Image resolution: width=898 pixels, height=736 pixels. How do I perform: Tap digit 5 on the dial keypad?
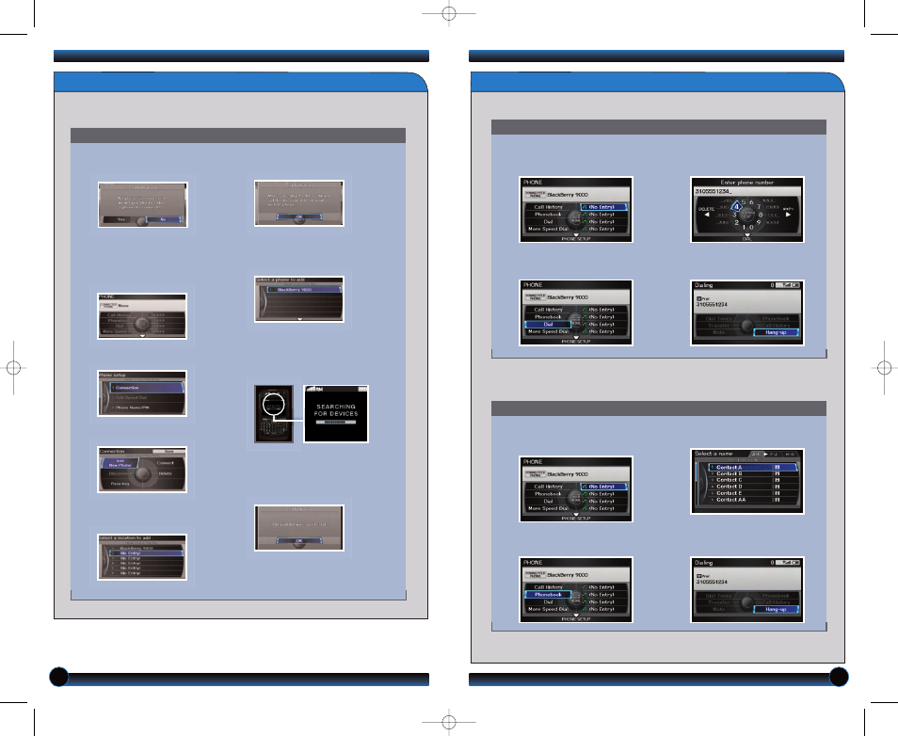(x=744, y=202)
